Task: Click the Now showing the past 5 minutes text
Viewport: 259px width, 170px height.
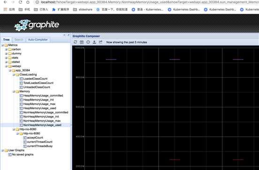Action: coord(127,42)
